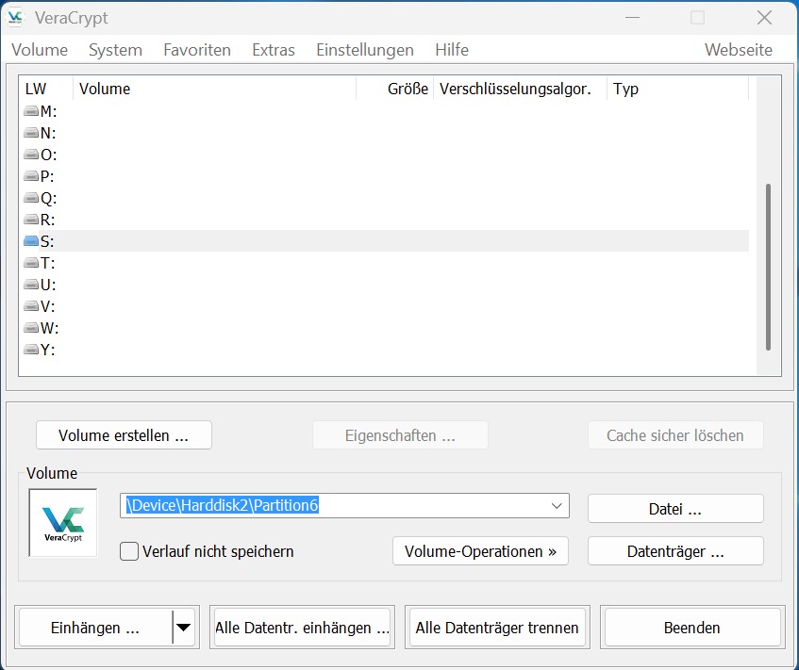This screenshot has height=670, width=799.
Task: Click the Datei button
Action: pos(675,509)
